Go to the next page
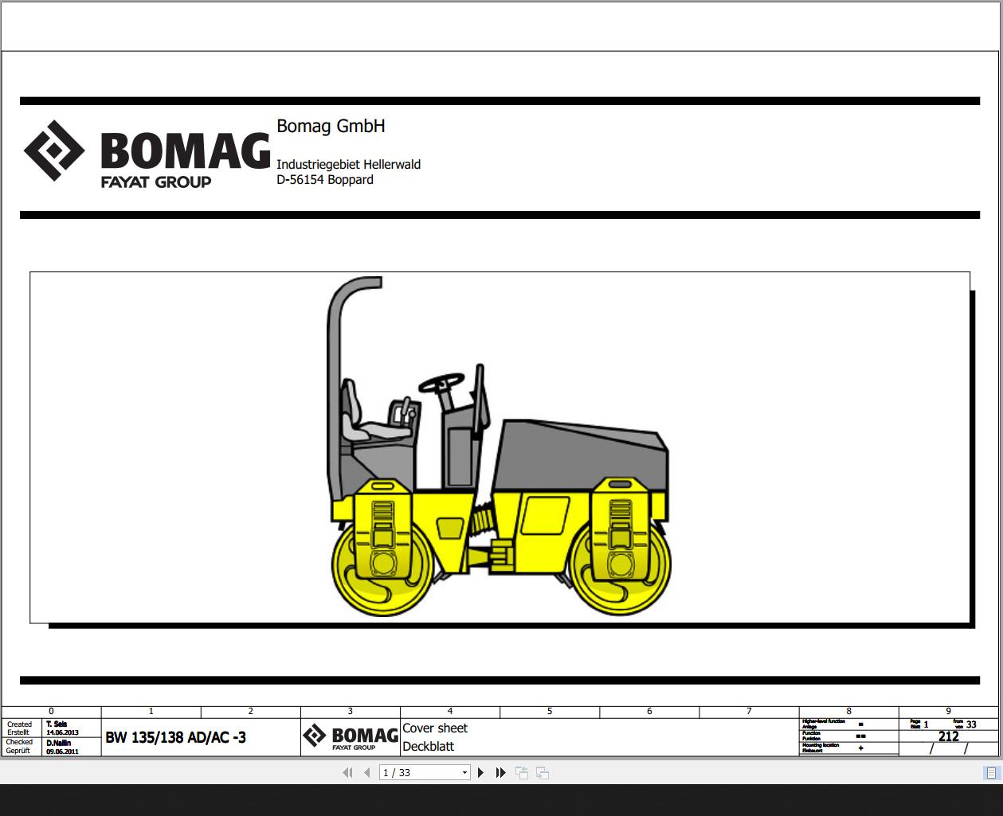Viewport: 1003px width, 816px height. tap(480, 772)
